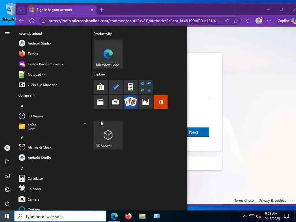Open Movies & TV tile
Viewport: 296px width, 222px height.
tap(100, 102)
